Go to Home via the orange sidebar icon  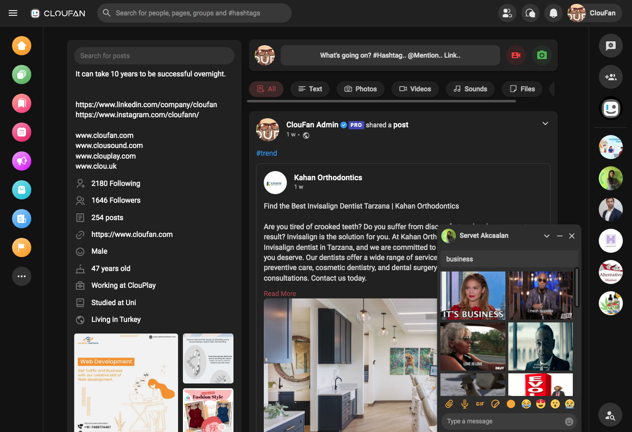pos(22,46)
